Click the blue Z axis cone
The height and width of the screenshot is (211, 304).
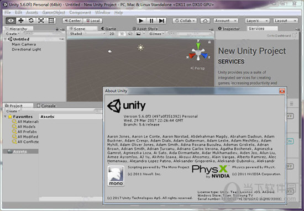(x=205, y=56)
